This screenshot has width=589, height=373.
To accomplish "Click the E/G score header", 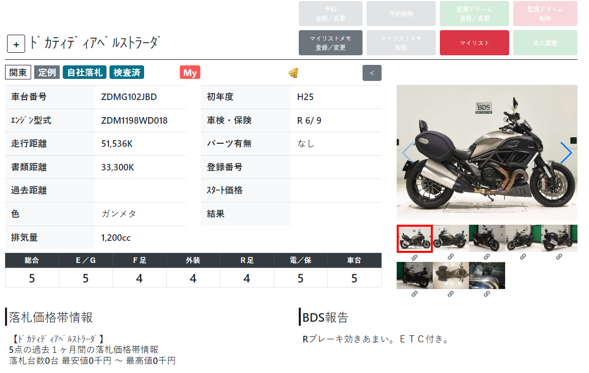I will point(86,260).
